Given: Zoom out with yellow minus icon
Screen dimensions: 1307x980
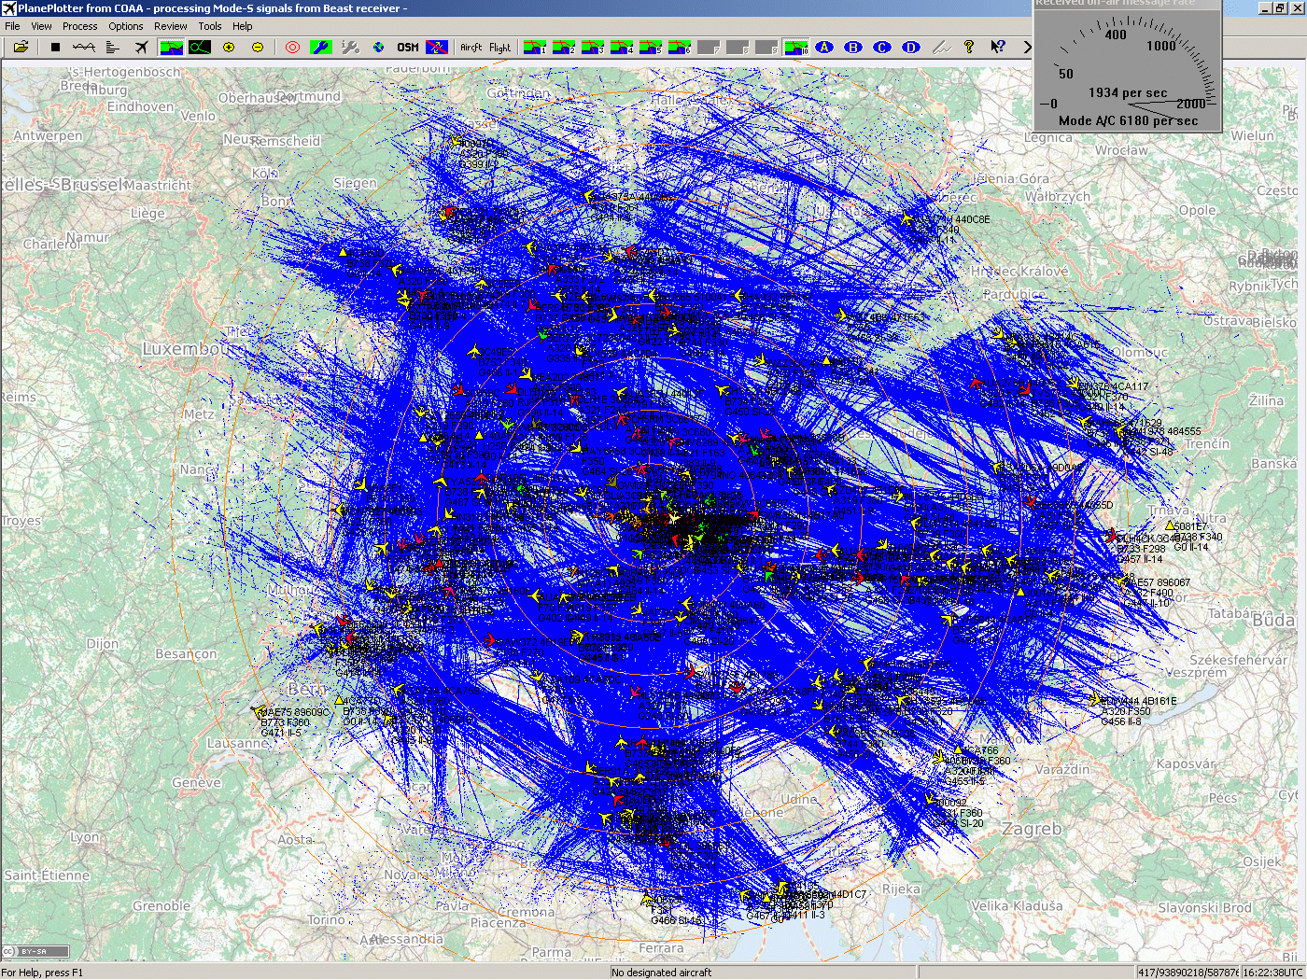Looking at the screenshot, I should (x=258, y=47).
